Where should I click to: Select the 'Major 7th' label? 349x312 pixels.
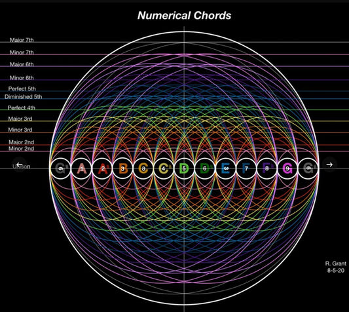(22, 40)
